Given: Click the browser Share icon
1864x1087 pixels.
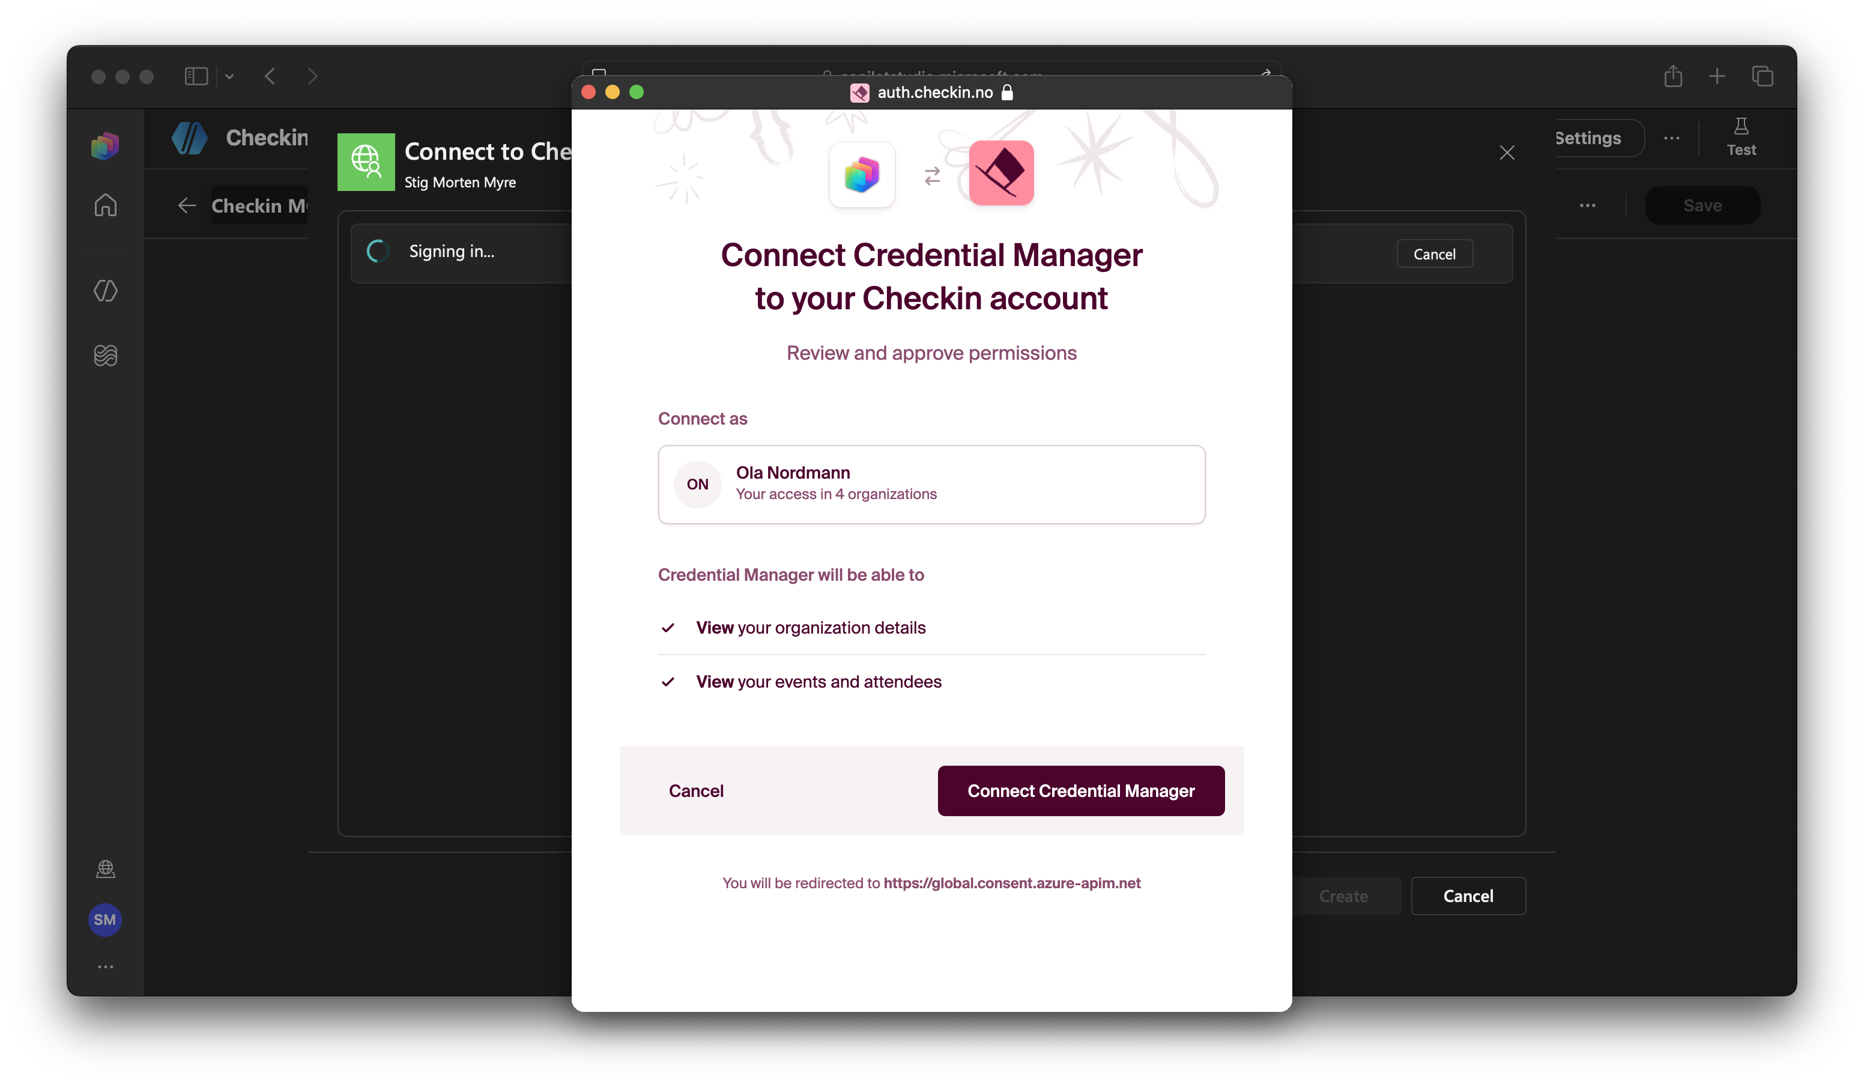Looking at the screenshot, I should [x=1673, y=76].
